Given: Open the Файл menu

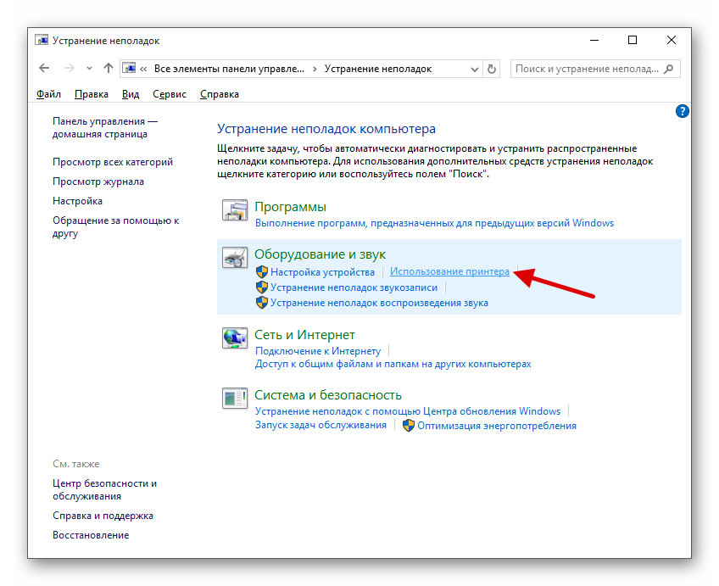Looking at the screenshot, I should 49,94.
